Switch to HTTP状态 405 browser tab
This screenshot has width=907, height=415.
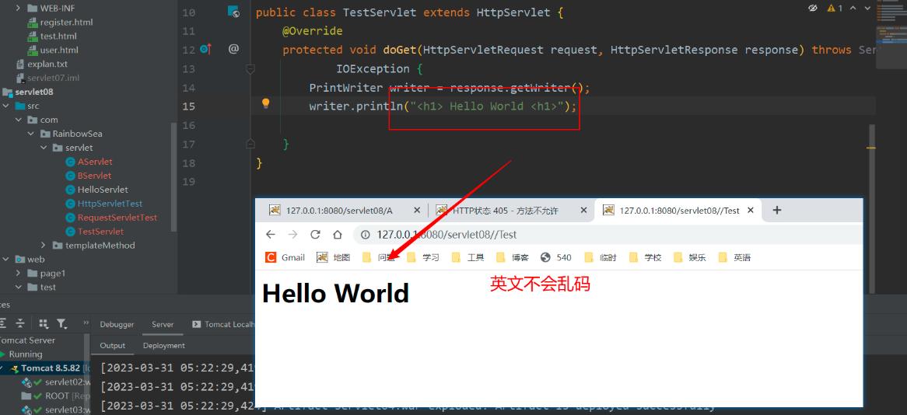(506, 211)
